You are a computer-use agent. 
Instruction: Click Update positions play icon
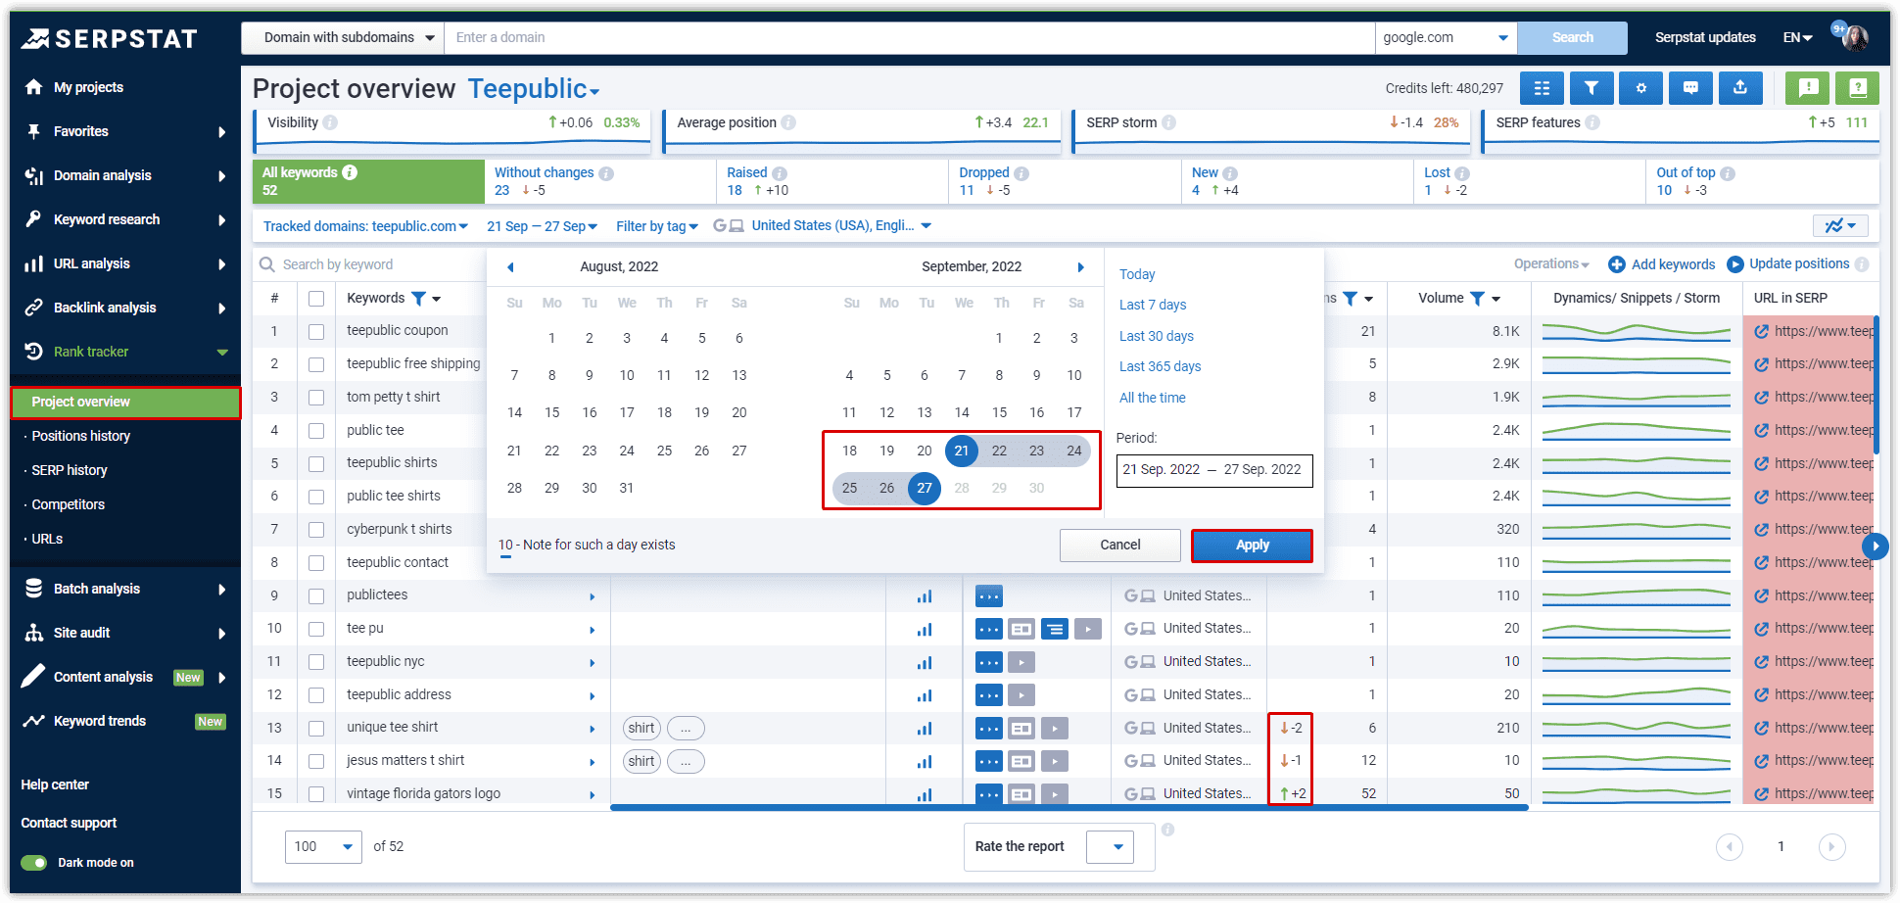[1734, 264]
